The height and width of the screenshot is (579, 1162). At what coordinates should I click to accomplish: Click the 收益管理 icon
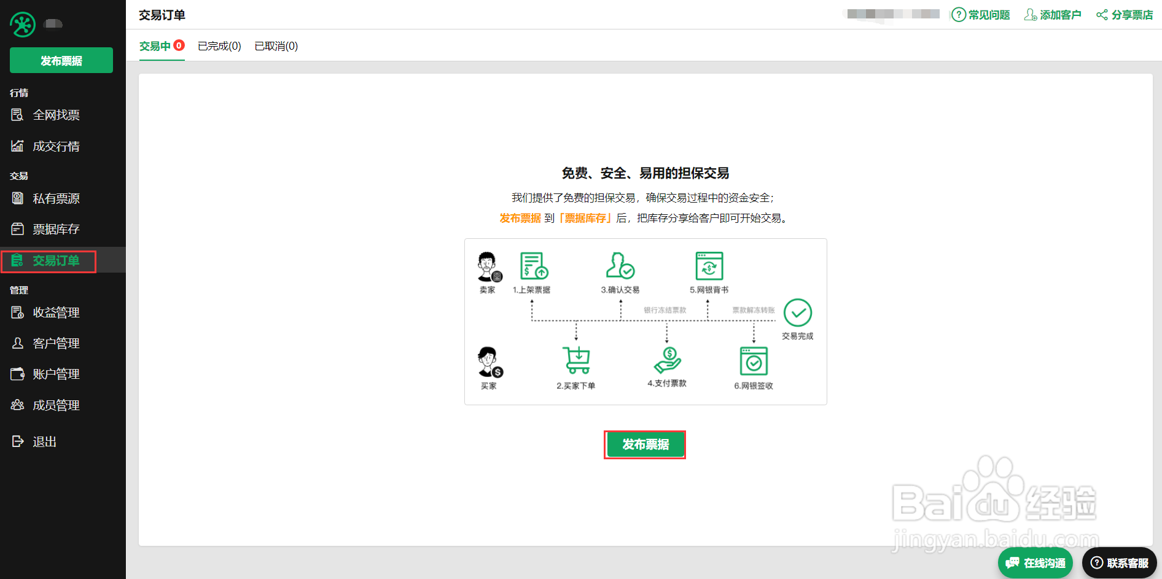click(x=17, y=313)
